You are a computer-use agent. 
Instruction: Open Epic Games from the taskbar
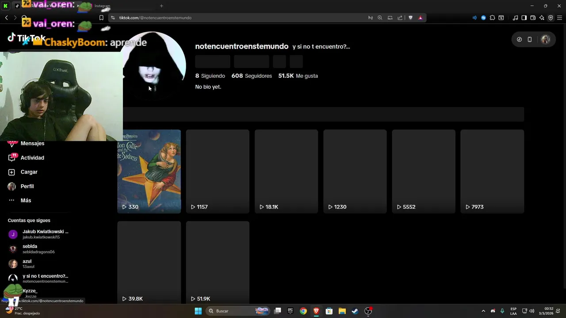[291, 311]
